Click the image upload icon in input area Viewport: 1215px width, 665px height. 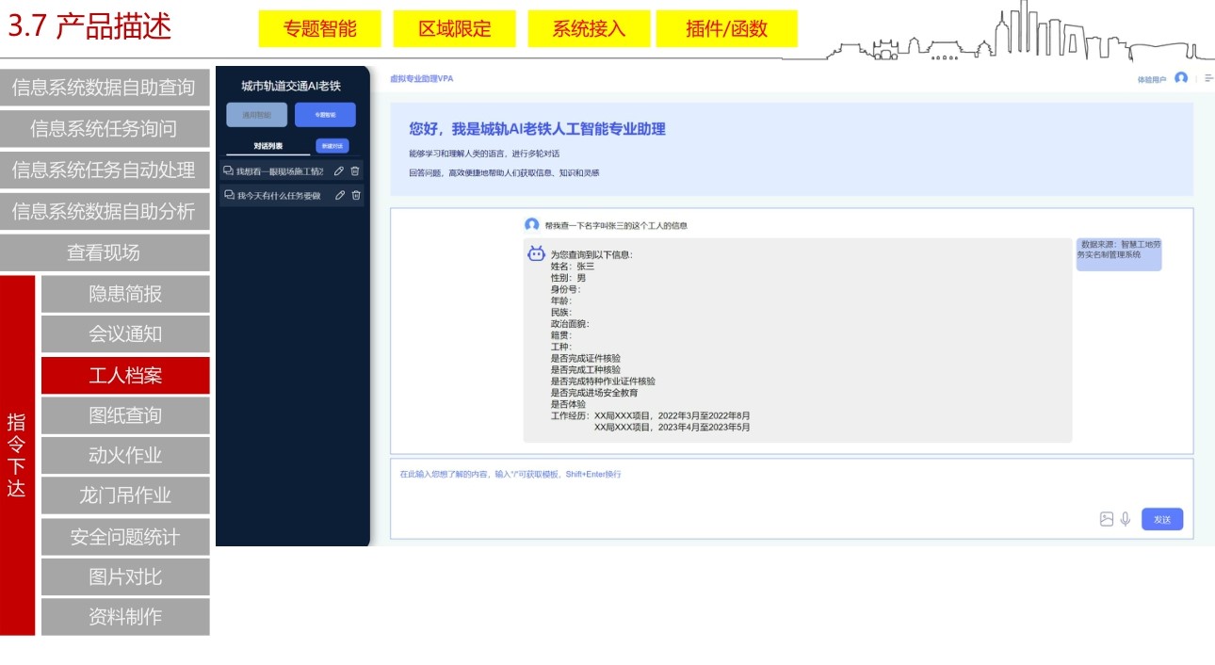(x=1107, y=519)
